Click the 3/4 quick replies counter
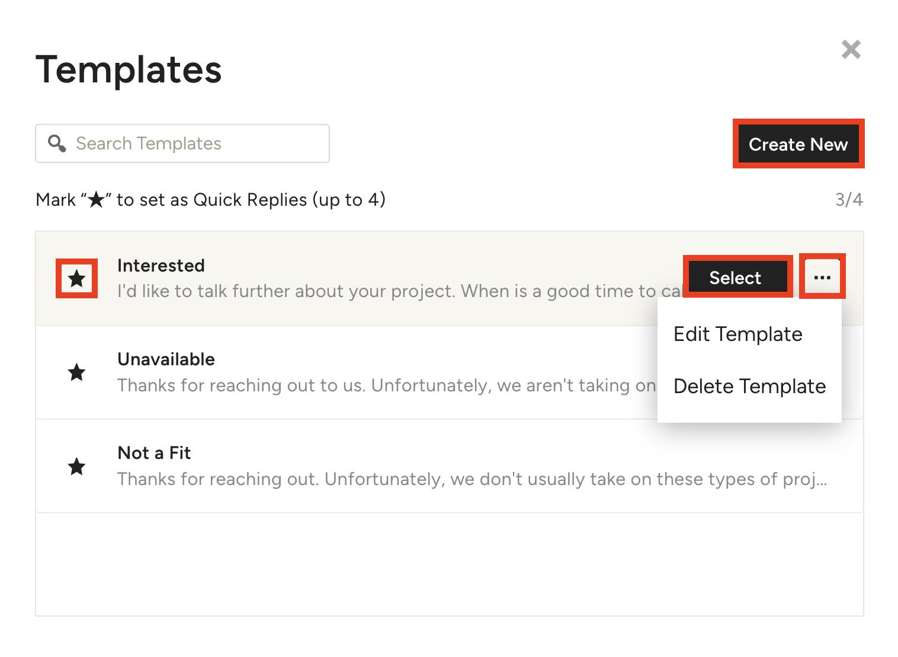This screenshot has height=657, width=898. (849, 199)
